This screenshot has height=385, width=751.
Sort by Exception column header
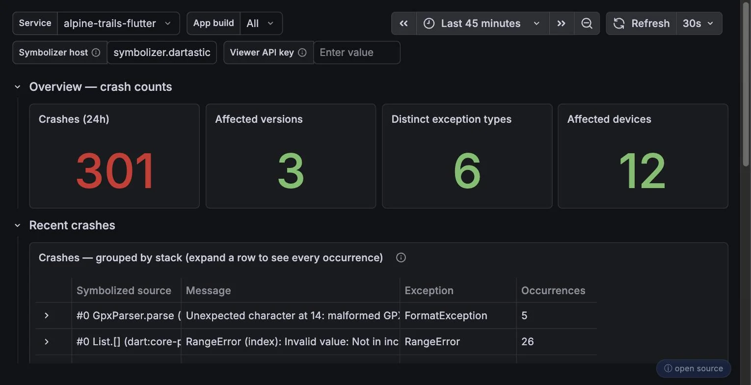429,290
